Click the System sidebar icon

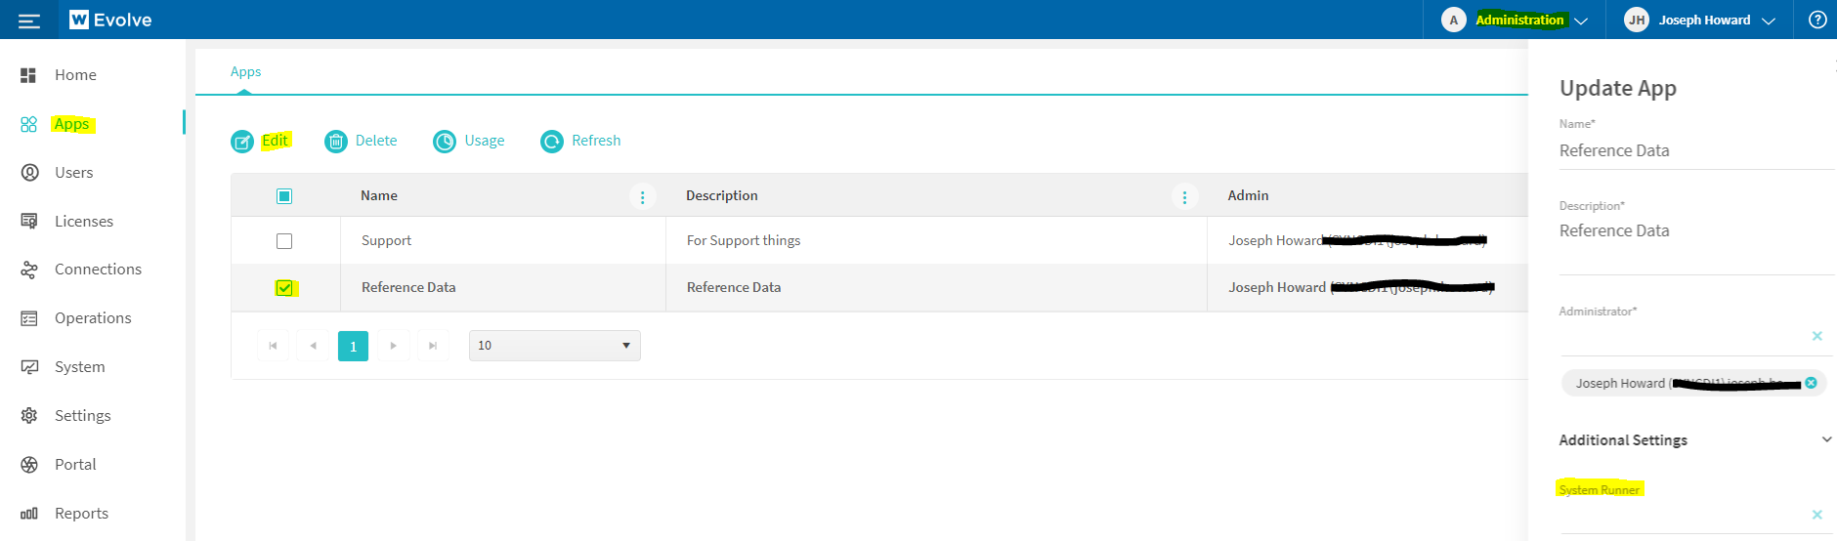click(x=29, y=367)
